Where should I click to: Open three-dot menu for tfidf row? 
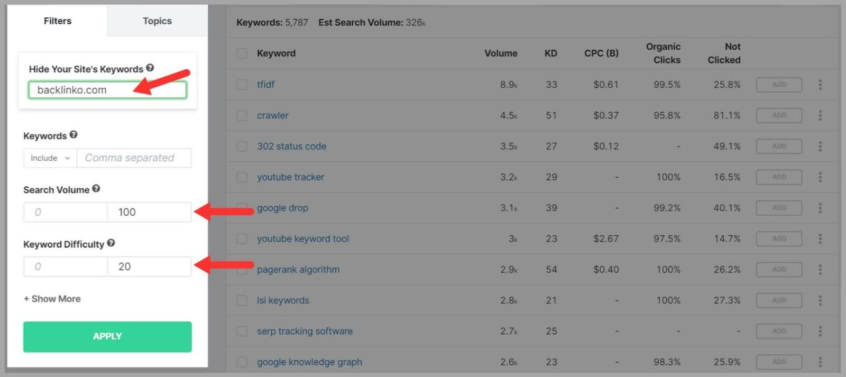820,85
